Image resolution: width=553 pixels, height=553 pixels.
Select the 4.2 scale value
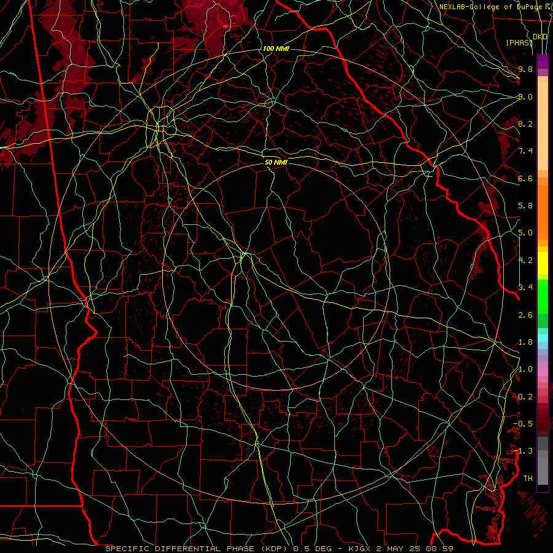click(525, 261)
